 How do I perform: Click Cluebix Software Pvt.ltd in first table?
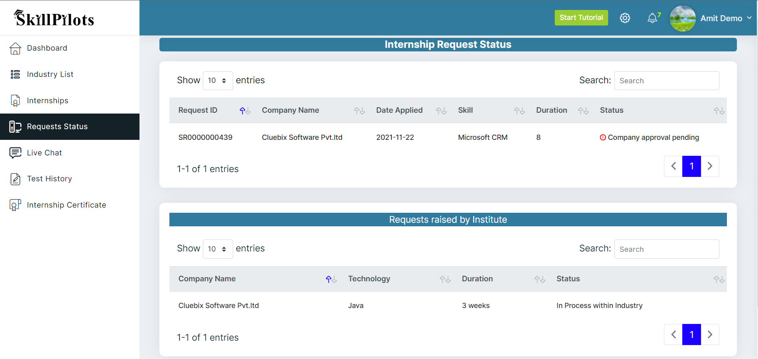(x=302, y=137)
